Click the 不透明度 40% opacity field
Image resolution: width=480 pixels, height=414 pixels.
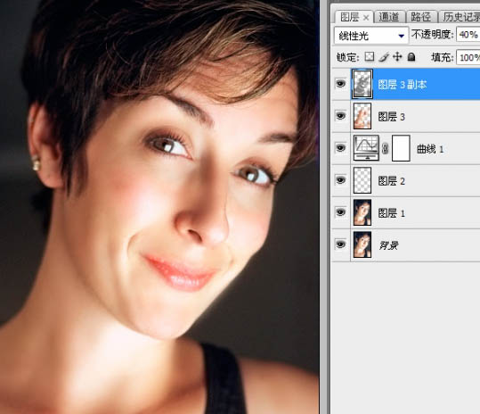click(468, 35)
